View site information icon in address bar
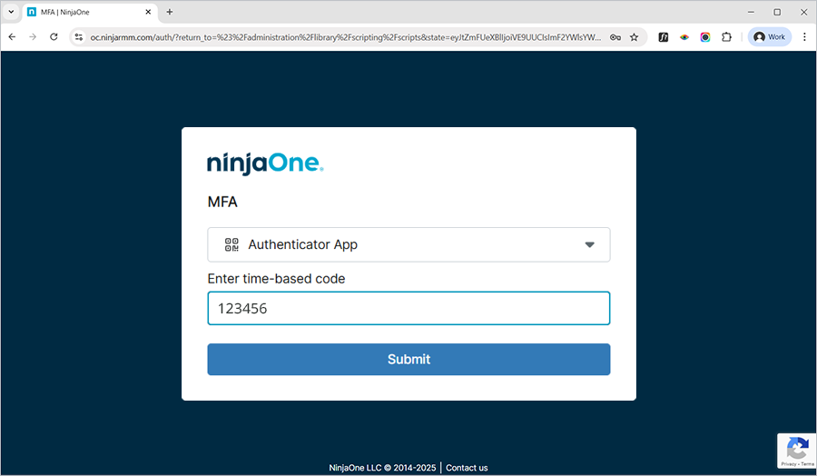The height and width of the screenshot is (476, 817). point(79,37)
